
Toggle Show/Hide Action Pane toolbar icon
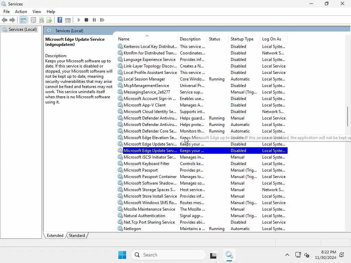point(68,20)
